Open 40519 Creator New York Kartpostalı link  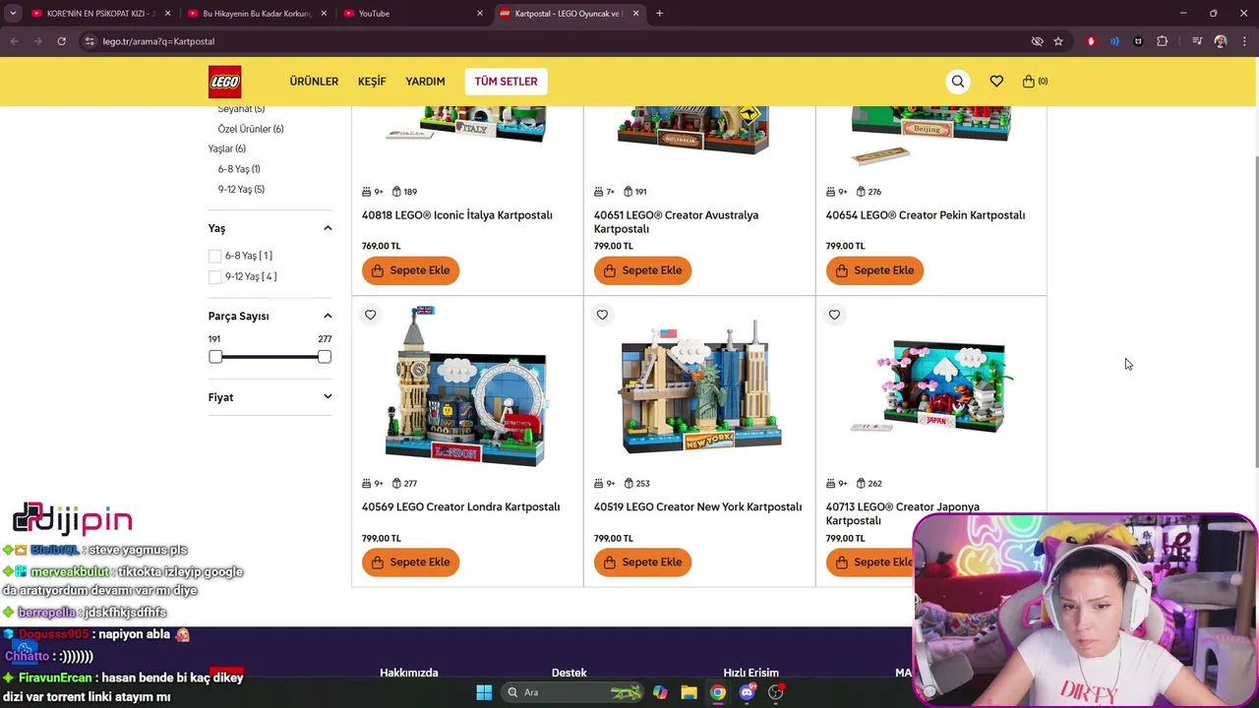[x=697, y=507]
